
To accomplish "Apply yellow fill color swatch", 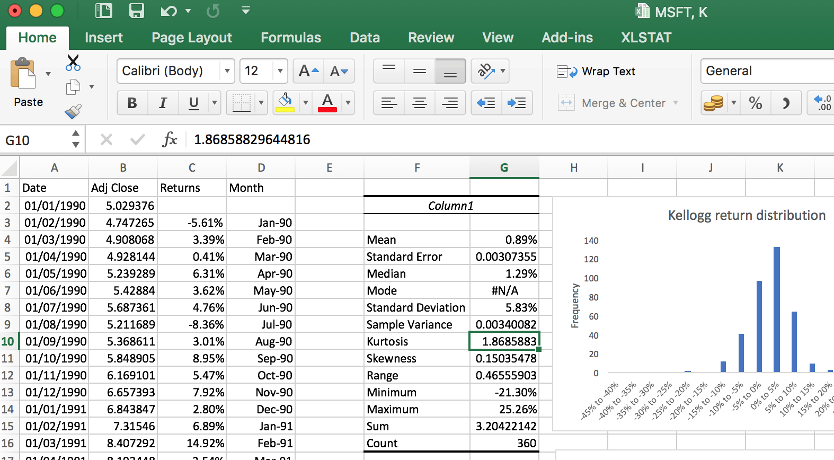I will coord(285,103).
